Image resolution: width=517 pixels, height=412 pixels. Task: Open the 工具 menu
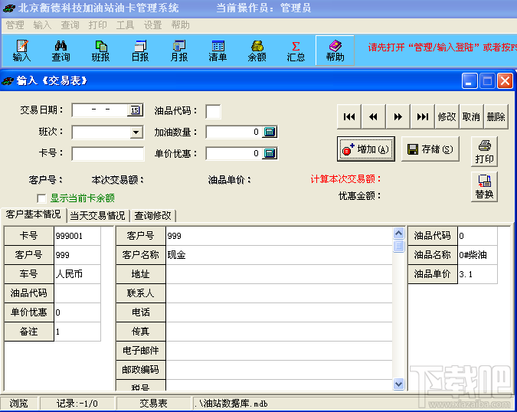[x=126, y=25]
